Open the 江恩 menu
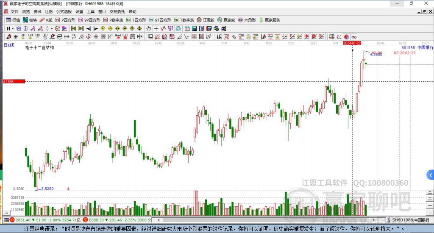 pyautogui.click(x=49, y=11)
